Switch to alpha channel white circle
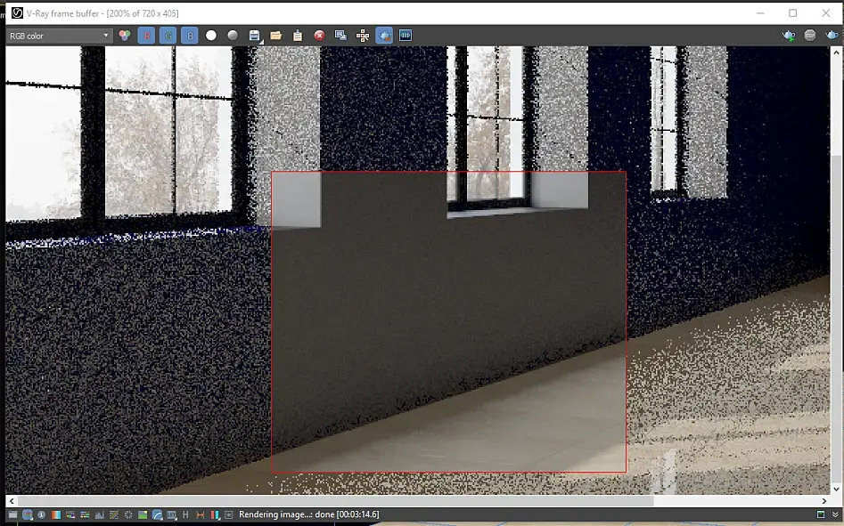This screenshot has width=844, height=526. (211, 36)
